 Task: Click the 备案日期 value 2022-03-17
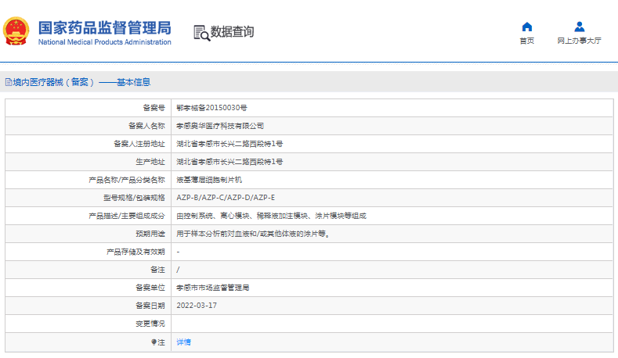(x=197, y=306)
